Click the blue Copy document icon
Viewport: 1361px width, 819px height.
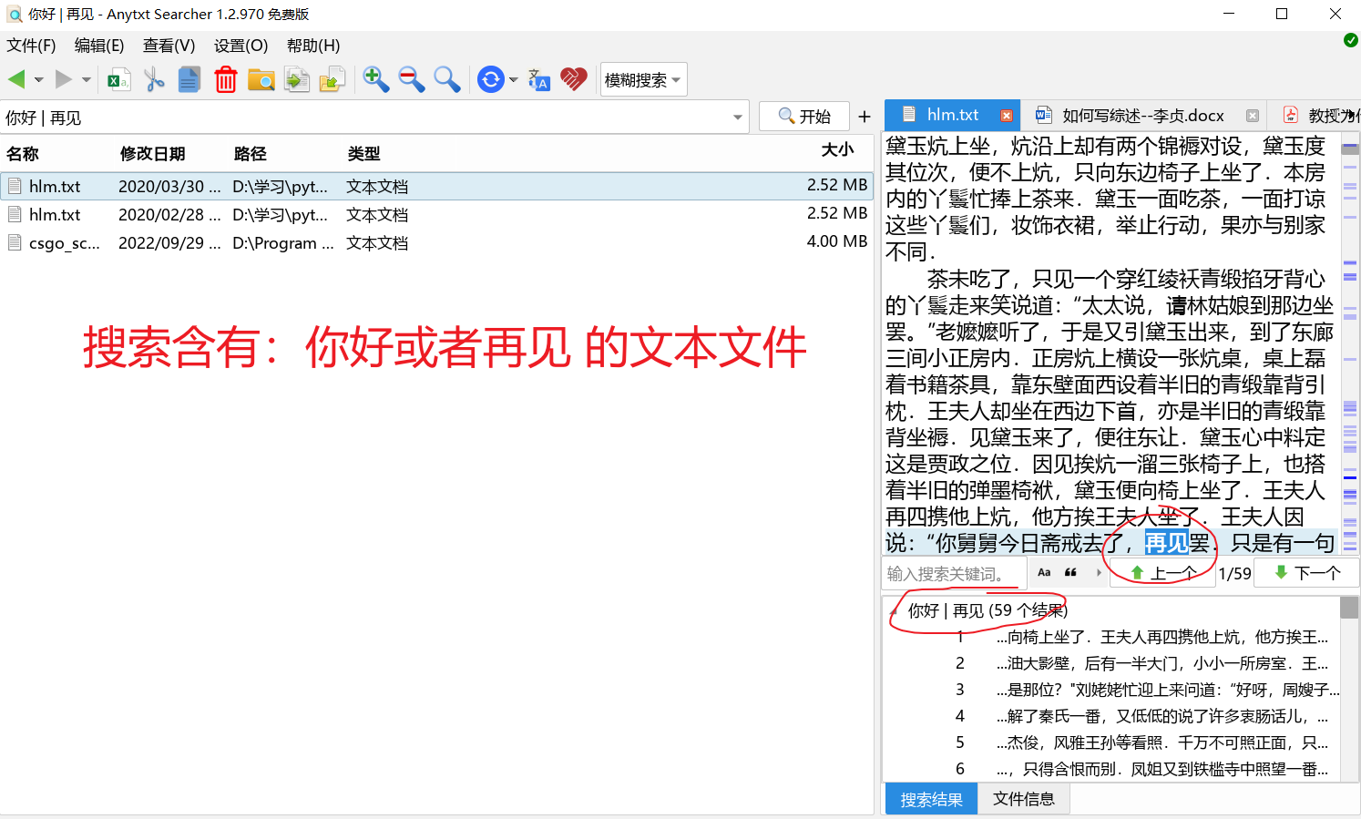click(x=189, y=80)
